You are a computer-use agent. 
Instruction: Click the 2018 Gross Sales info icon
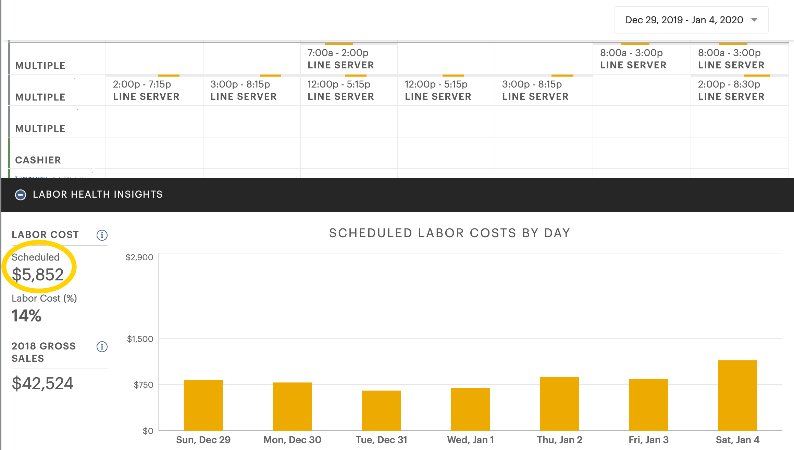(x=102, y=347)
